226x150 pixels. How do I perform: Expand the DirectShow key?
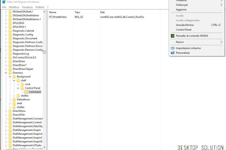tap(6, 111)
